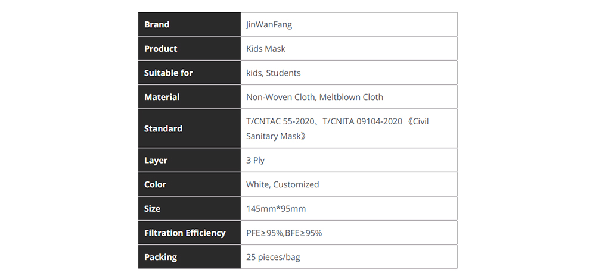
Task: Click the Suitable for label
Action: pos(169,73)
